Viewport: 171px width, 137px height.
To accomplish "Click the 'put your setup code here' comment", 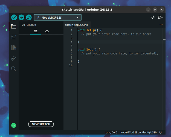I will point(116,34).
